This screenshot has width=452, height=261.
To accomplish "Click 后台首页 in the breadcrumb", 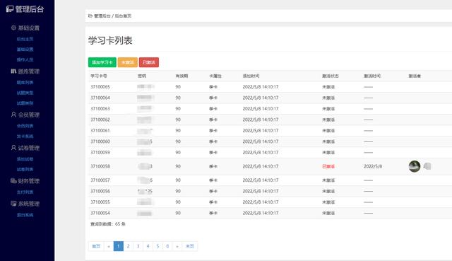I will point(123,16).
